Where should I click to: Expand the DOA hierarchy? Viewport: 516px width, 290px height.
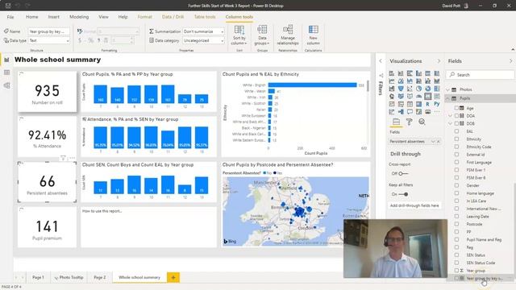pyautogui.click(x=450, y=116)
